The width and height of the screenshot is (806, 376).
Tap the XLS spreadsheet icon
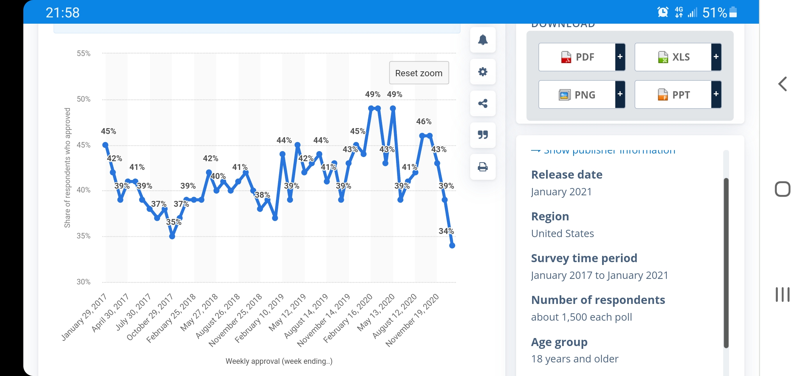663,57
